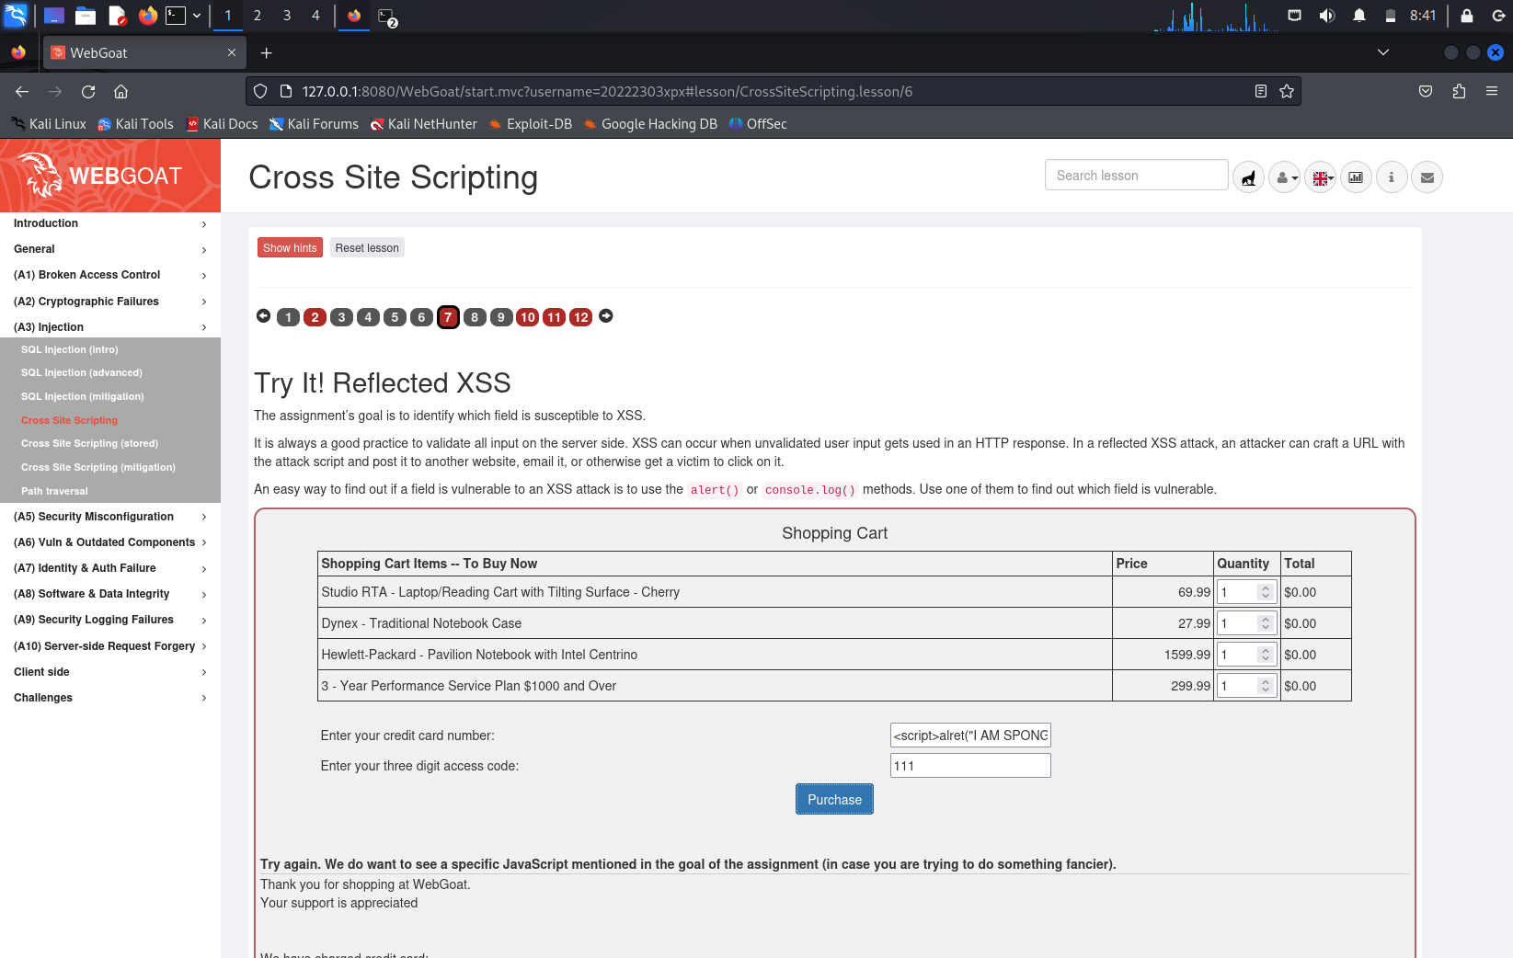Click the lock screen tray icon
Screen dimensions: 1513x958
click(1467, 16)
